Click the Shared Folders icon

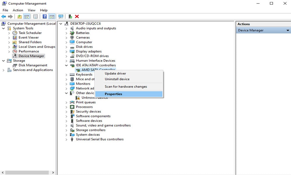click(x=15, y=42)
